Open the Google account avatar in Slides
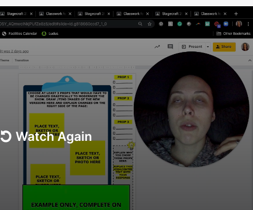This screenshot has width=253, height=210. click(x=245, y=47)
